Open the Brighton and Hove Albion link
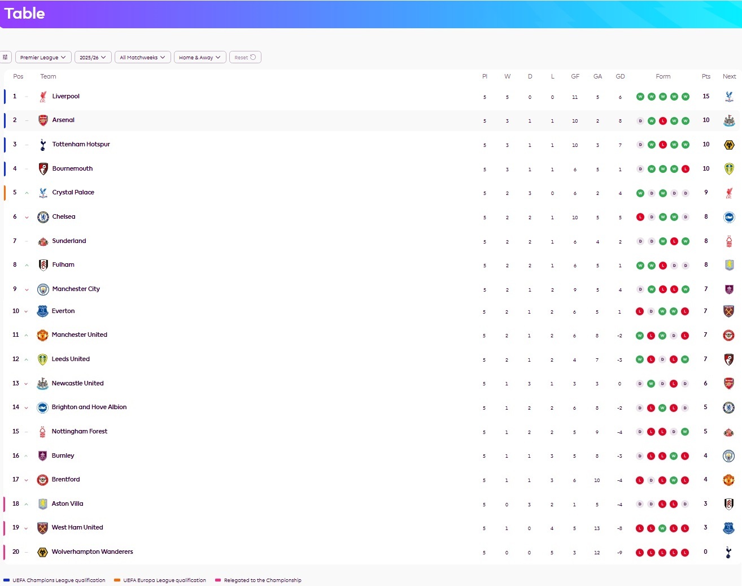 pos(89,407)
